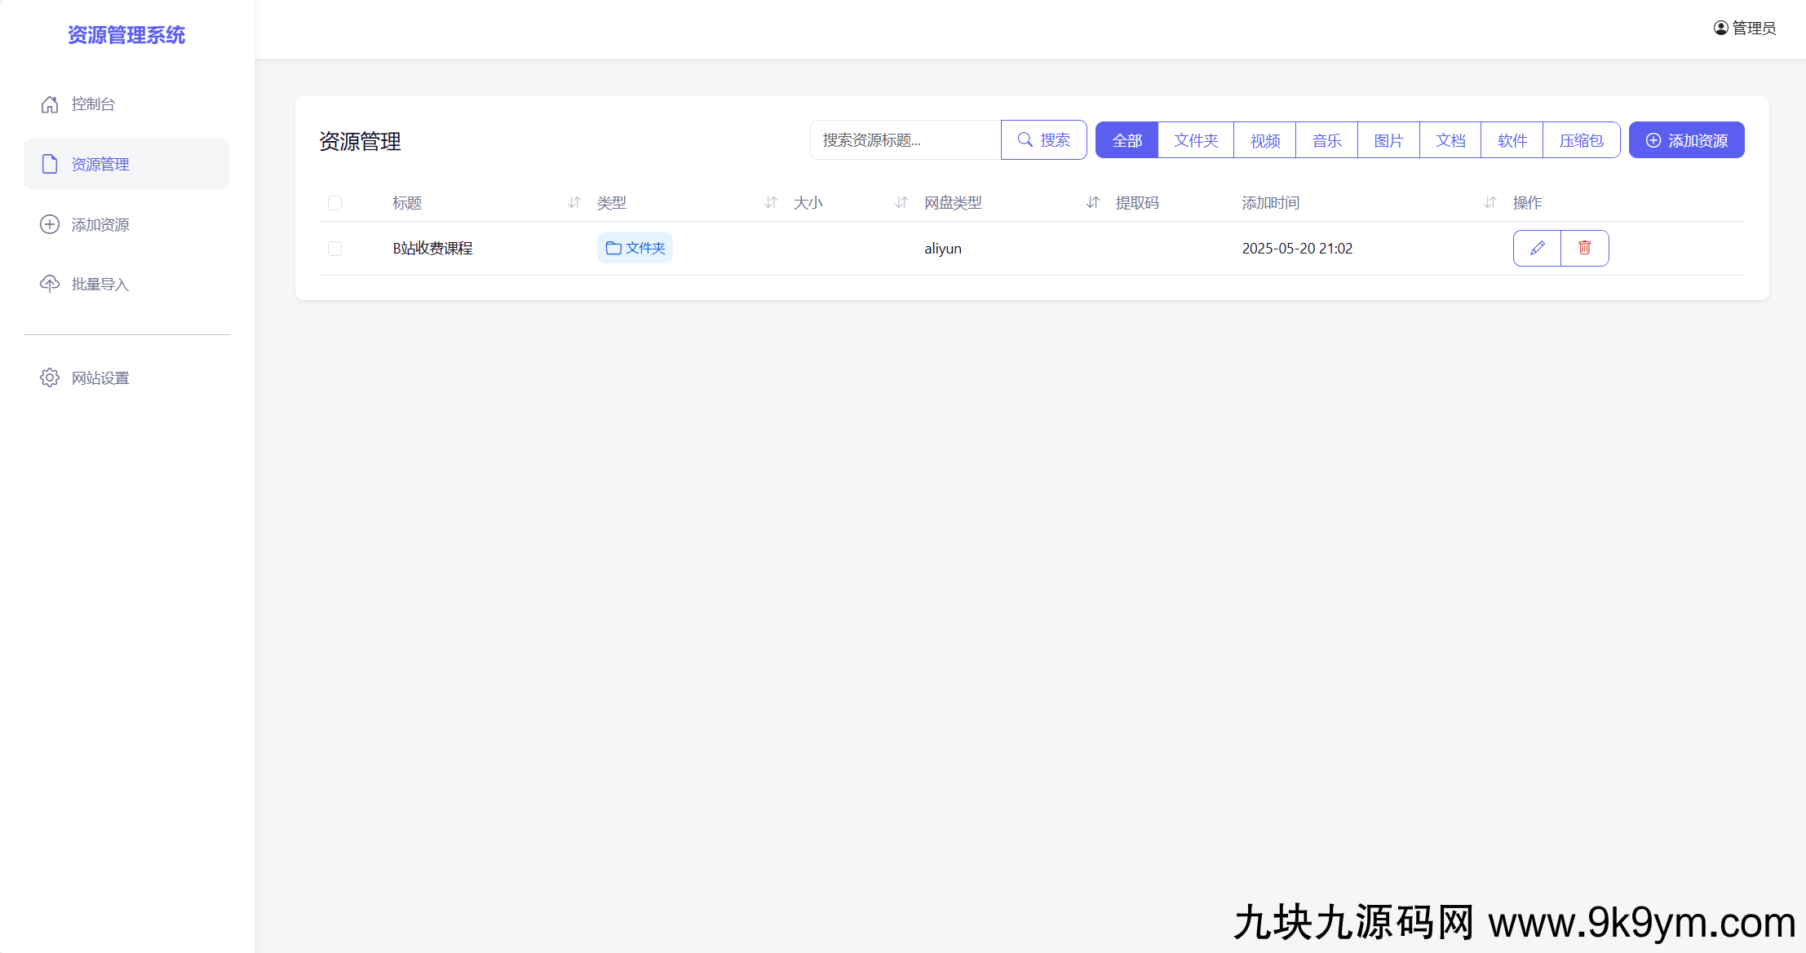
Task: Open 网站设置 gear icon in sidebar
Action: 50,377
